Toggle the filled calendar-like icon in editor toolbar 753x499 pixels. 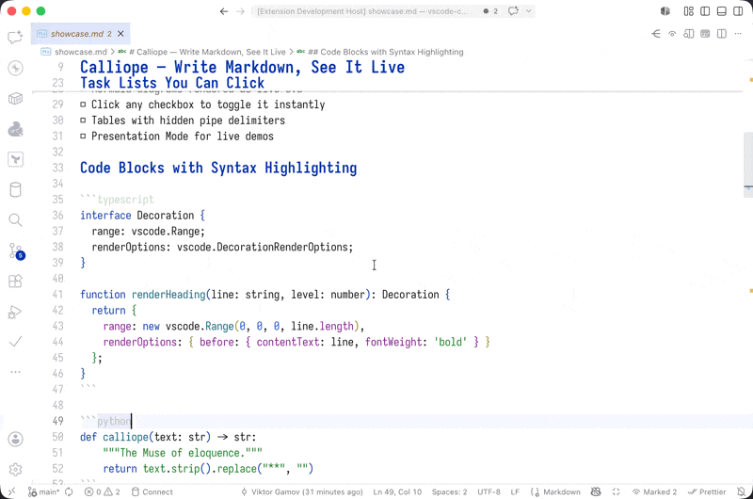click(705, 34)
